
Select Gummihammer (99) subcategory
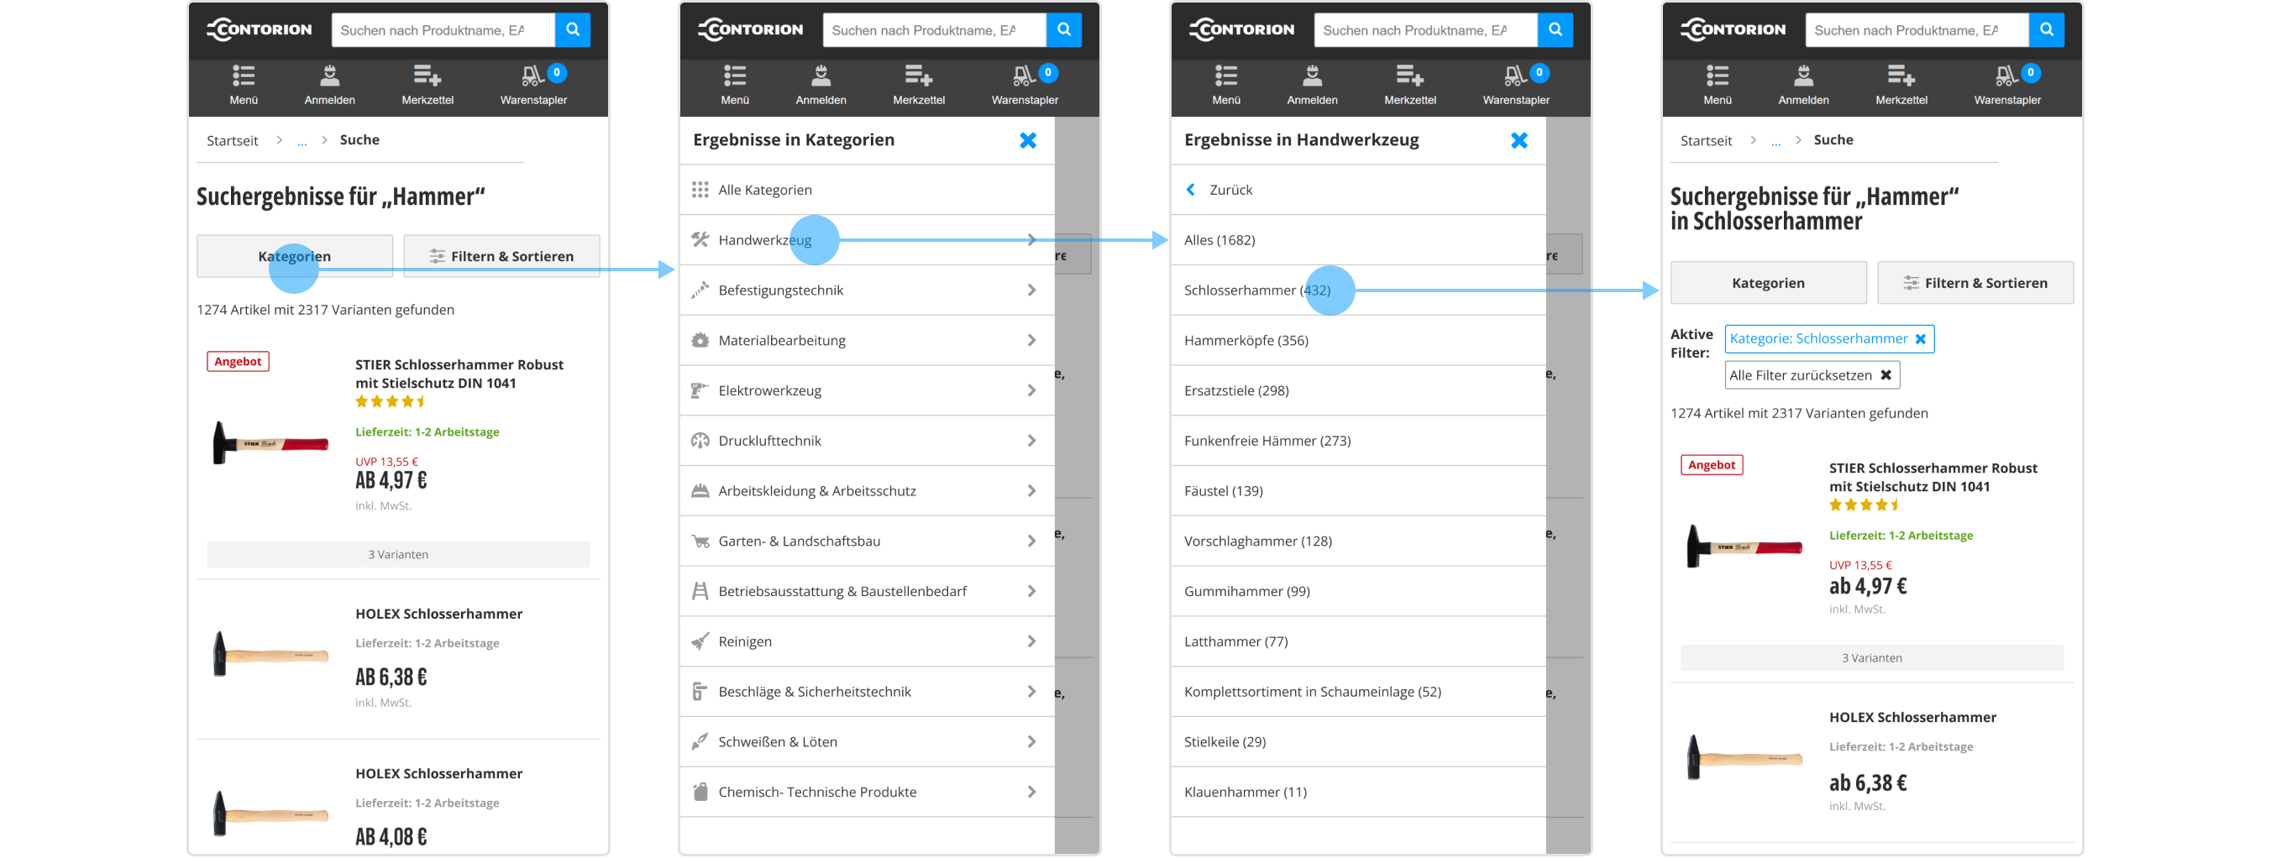[1358, 591]
